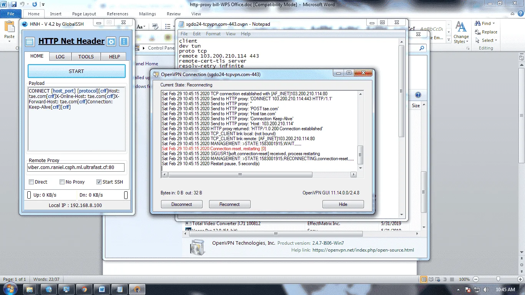The height and width of the screenshot is (295, 525).
Task: Open the HNH hamburger menu icon
Action: [30, 41]
